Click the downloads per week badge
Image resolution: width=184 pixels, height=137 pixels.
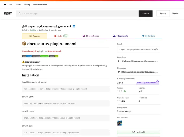(x=40, y=56)
